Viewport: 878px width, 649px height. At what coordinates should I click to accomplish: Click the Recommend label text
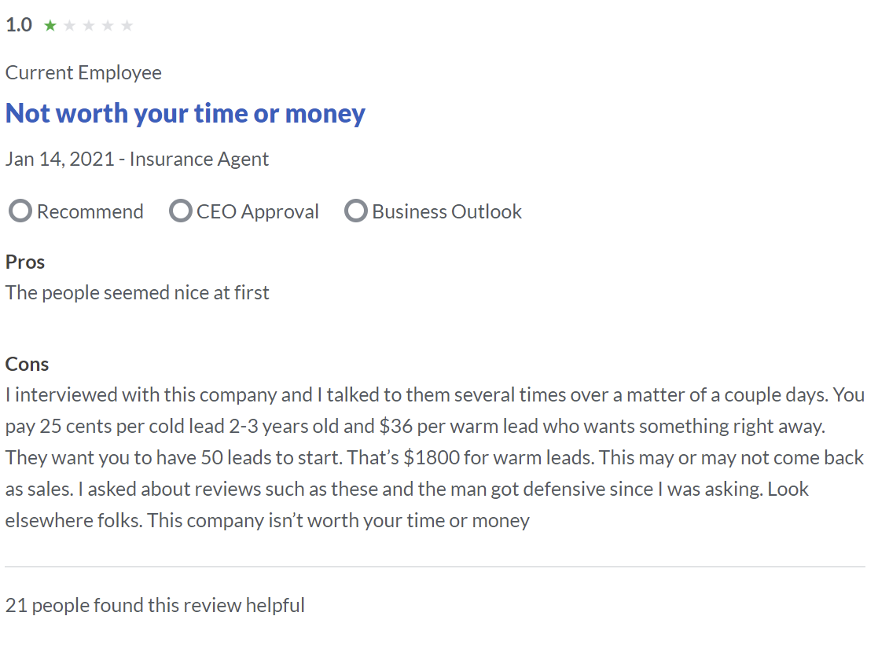tap(90, 211)
